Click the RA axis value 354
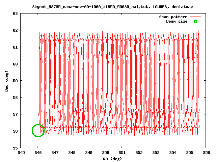 click(172, 153)
